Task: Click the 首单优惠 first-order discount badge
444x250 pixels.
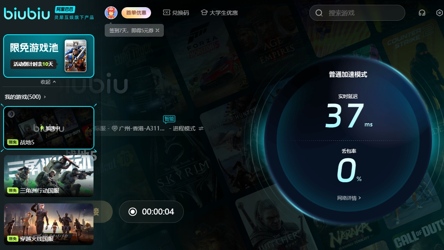Action: tap(136, 13)
